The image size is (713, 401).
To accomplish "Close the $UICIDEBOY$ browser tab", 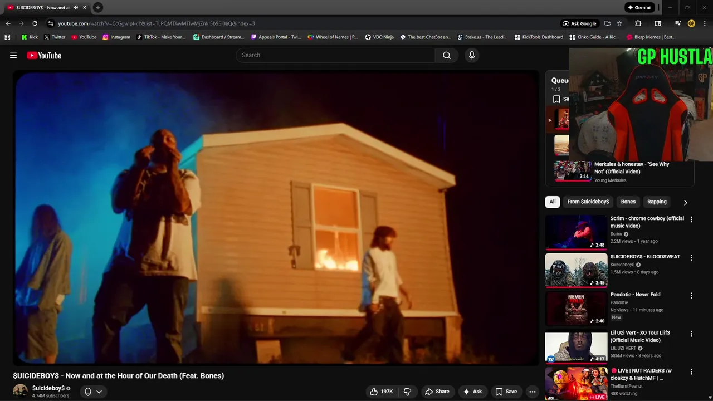I will pyautogui.click(x=84, y=7).
